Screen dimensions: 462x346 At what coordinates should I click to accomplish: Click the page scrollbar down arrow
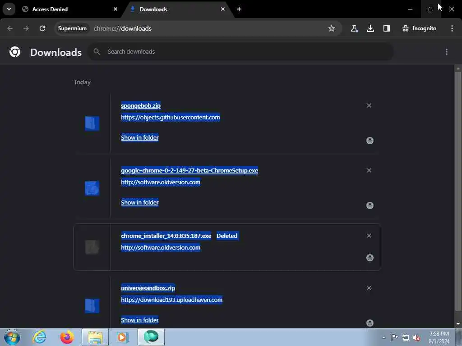(x=458, y=324)
